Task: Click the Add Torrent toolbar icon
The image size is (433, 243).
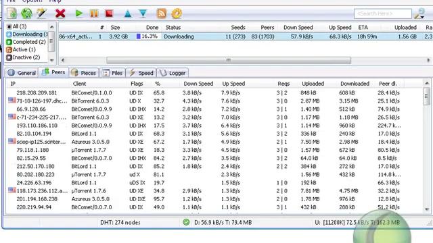Action: coord(12,13)
